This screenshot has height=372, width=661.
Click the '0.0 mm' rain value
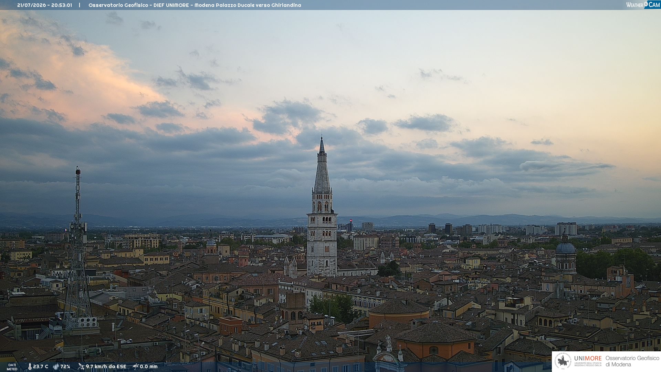coord(149,366)
